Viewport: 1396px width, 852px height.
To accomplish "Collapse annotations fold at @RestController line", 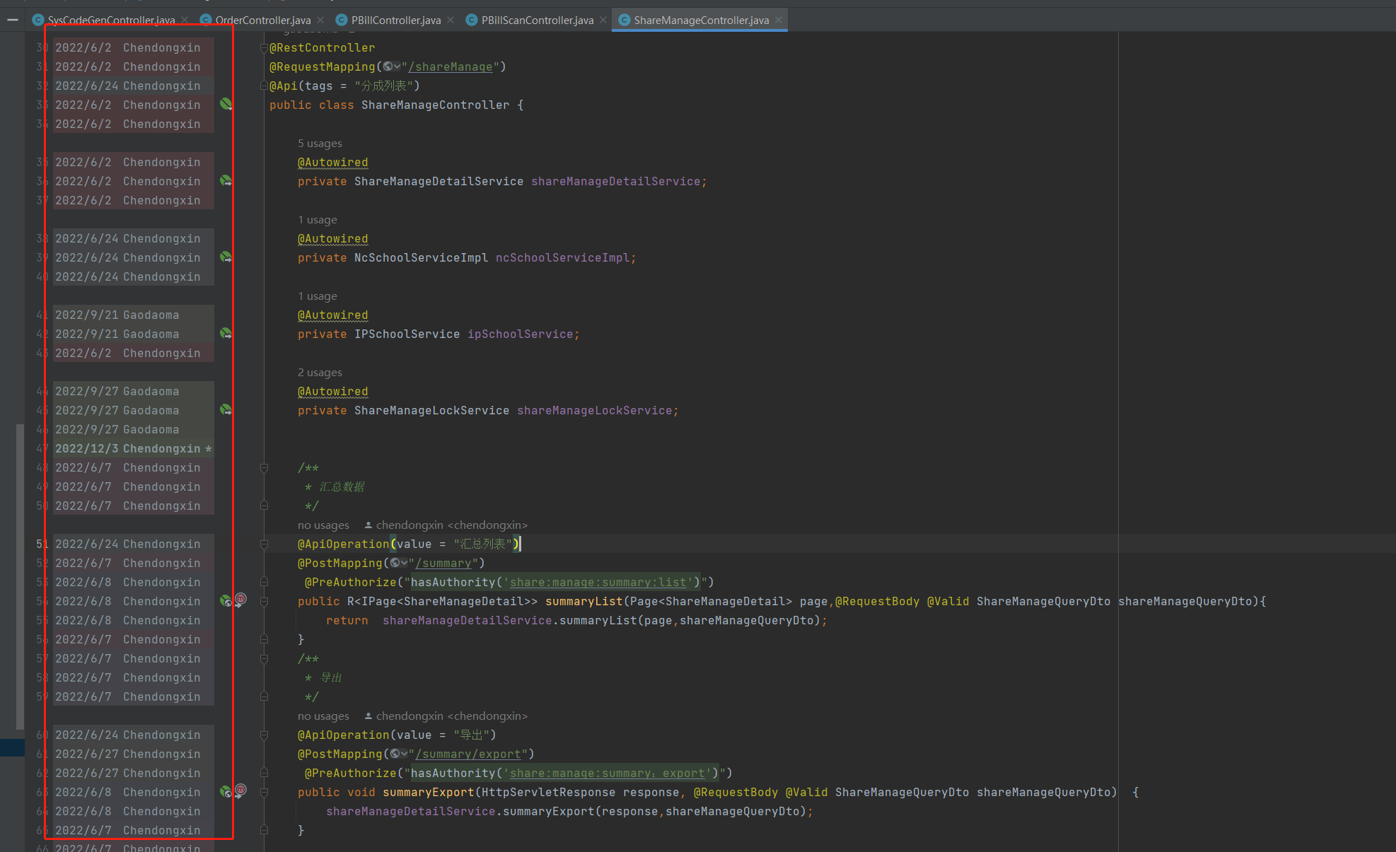I will pyautogui.click(x=264, y=47).
